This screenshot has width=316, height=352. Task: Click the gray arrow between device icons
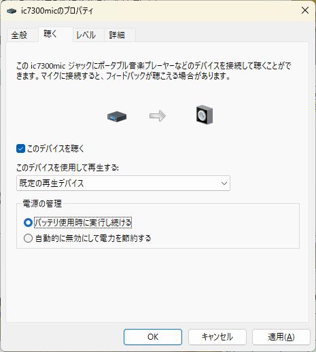158,116
